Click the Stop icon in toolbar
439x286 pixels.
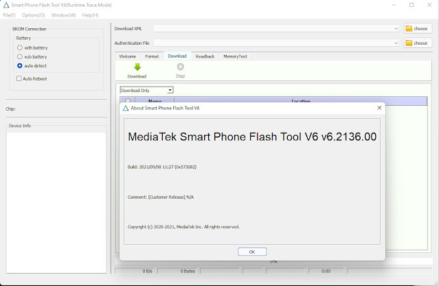click(180, 67)
